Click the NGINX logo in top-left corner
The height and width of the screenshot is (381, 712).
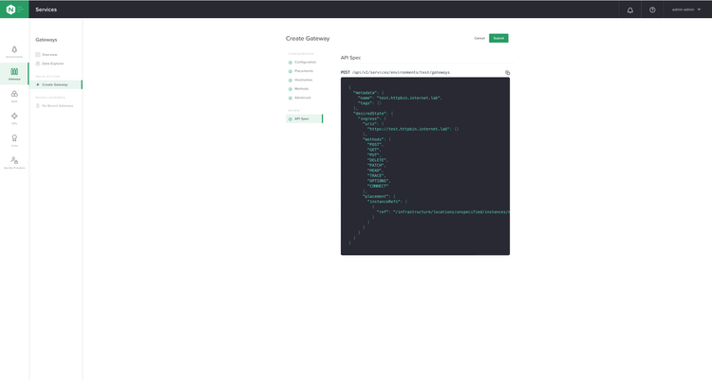click(x=10, y=9)
